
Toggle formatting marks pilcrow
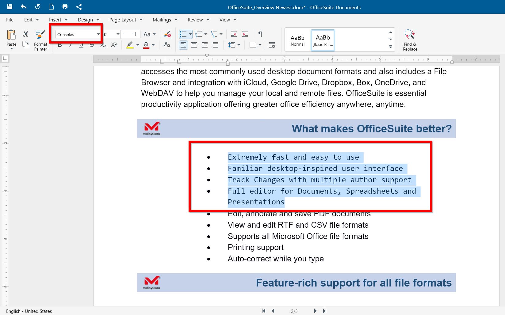coord(260,34)
